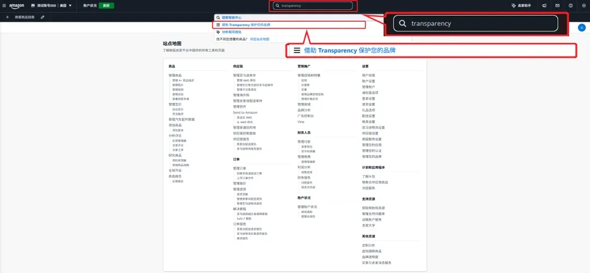The width and height of the screenshot is (590, 273).
Task: Open the 管理促销和特惠 link
Action: 309,76
